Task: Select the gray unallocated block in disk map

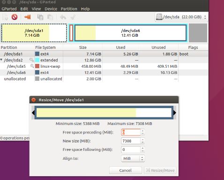Action: pos(198,33)
